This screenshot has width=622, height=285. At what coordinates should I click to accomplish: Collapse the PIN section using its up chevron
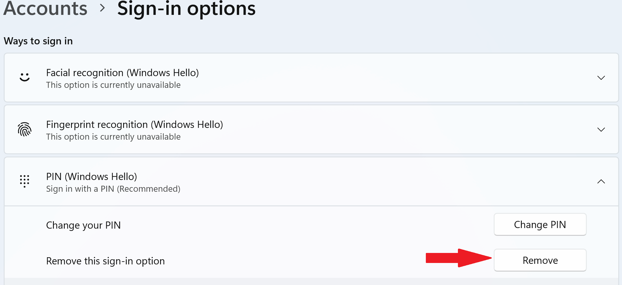pos(601,181)
